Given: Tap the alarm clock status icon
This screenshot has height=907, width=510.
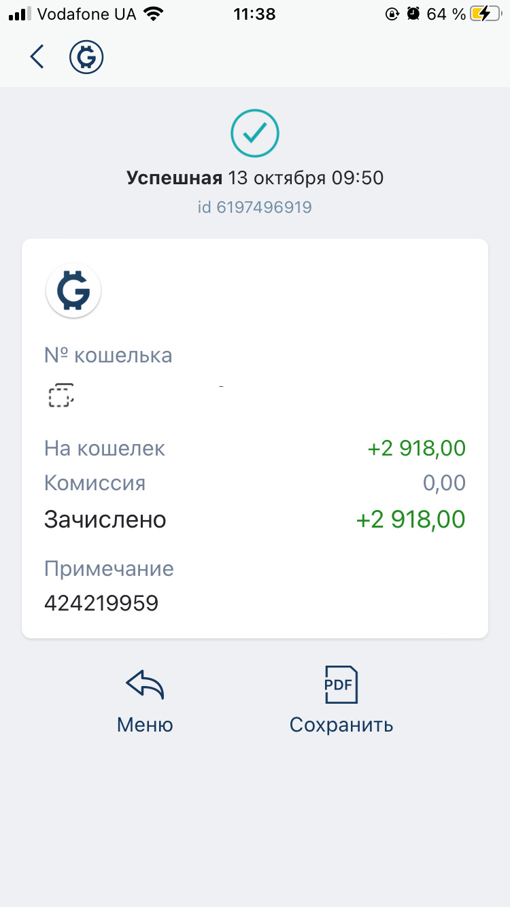Looking at the screenshot, I should [x=413, y=14].
